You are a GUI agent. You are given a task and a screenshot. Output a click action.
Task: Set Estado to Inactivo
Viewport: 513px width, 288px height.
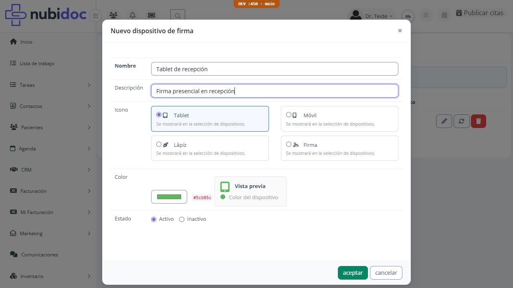[182, 219]
